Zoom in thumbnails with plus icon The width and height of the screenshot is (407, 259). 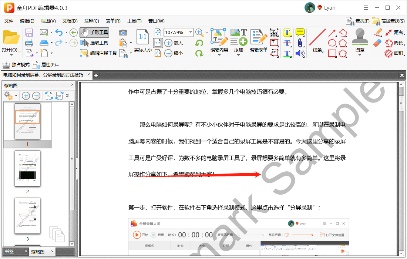[x=26, y=96]
